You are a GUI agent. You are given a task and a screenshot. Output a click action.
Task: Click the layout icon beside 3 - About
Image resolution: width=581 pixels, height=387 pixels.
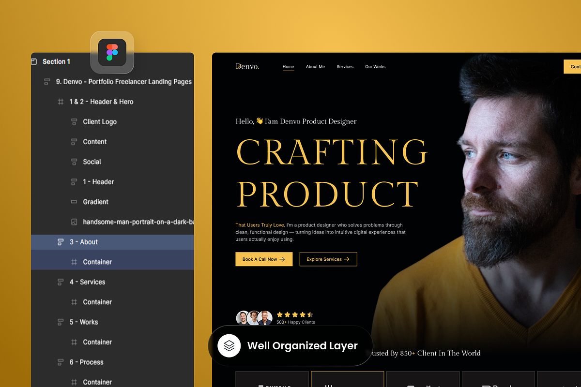coord(61,242)
